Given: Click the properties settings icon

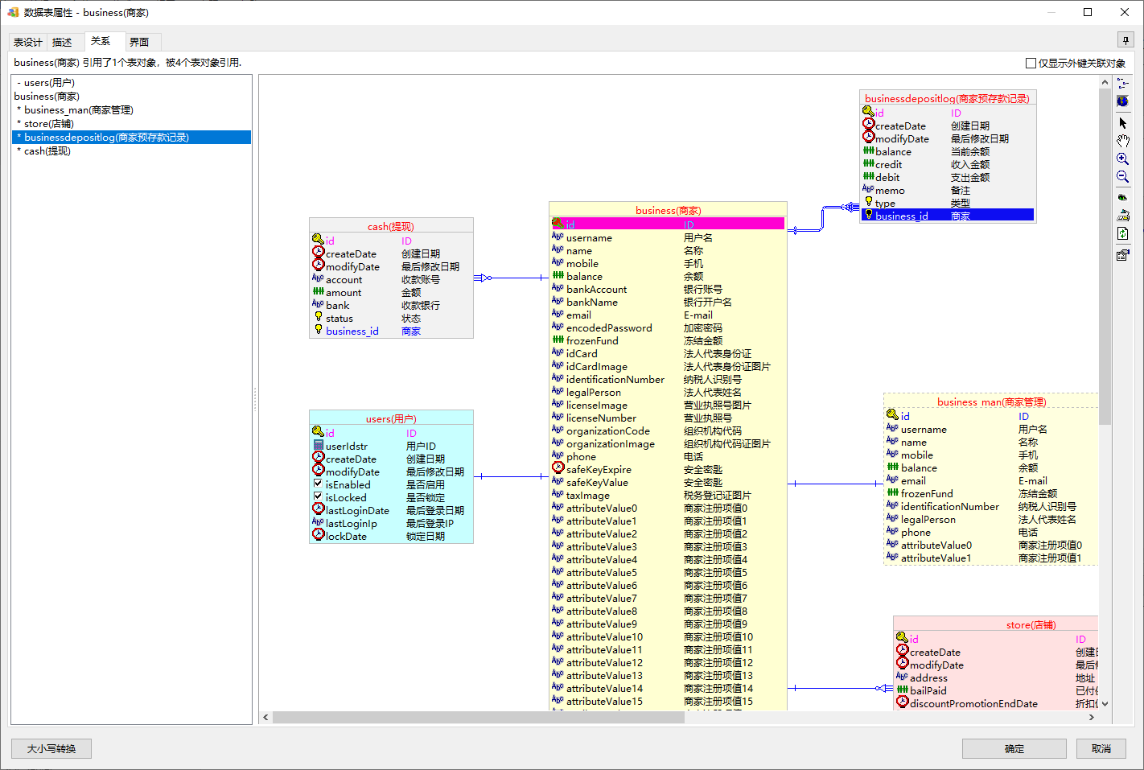Looking at the screenshot, I should (1123, 255).
